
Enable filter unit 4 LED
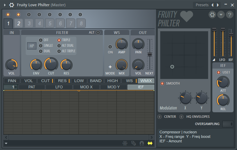click(x=39, y=15)
